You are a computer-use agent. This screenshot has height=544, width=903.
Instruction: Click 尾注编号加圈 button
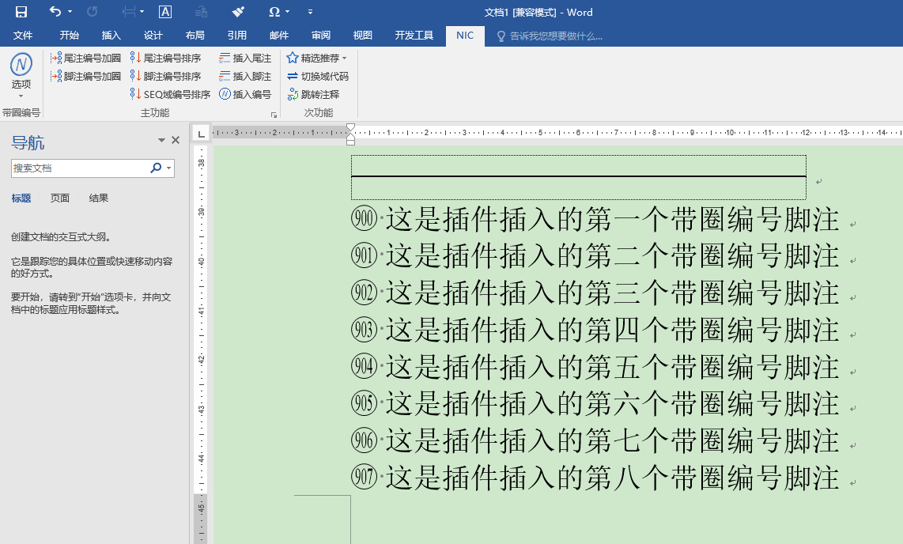point(86,59)
